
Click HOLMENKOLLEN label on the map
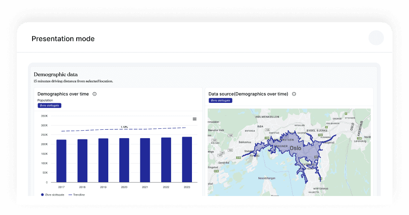pyautogui.click(x=267, y=117)
